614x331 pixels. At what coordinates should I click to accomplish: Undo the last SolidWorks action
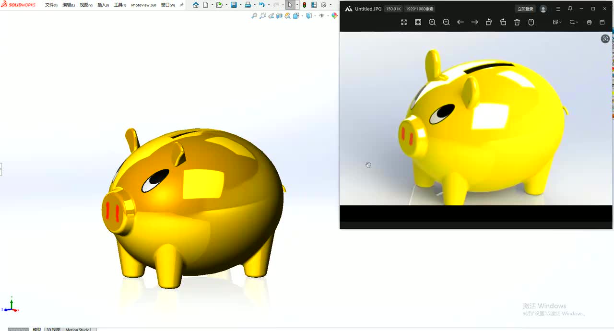261,5
